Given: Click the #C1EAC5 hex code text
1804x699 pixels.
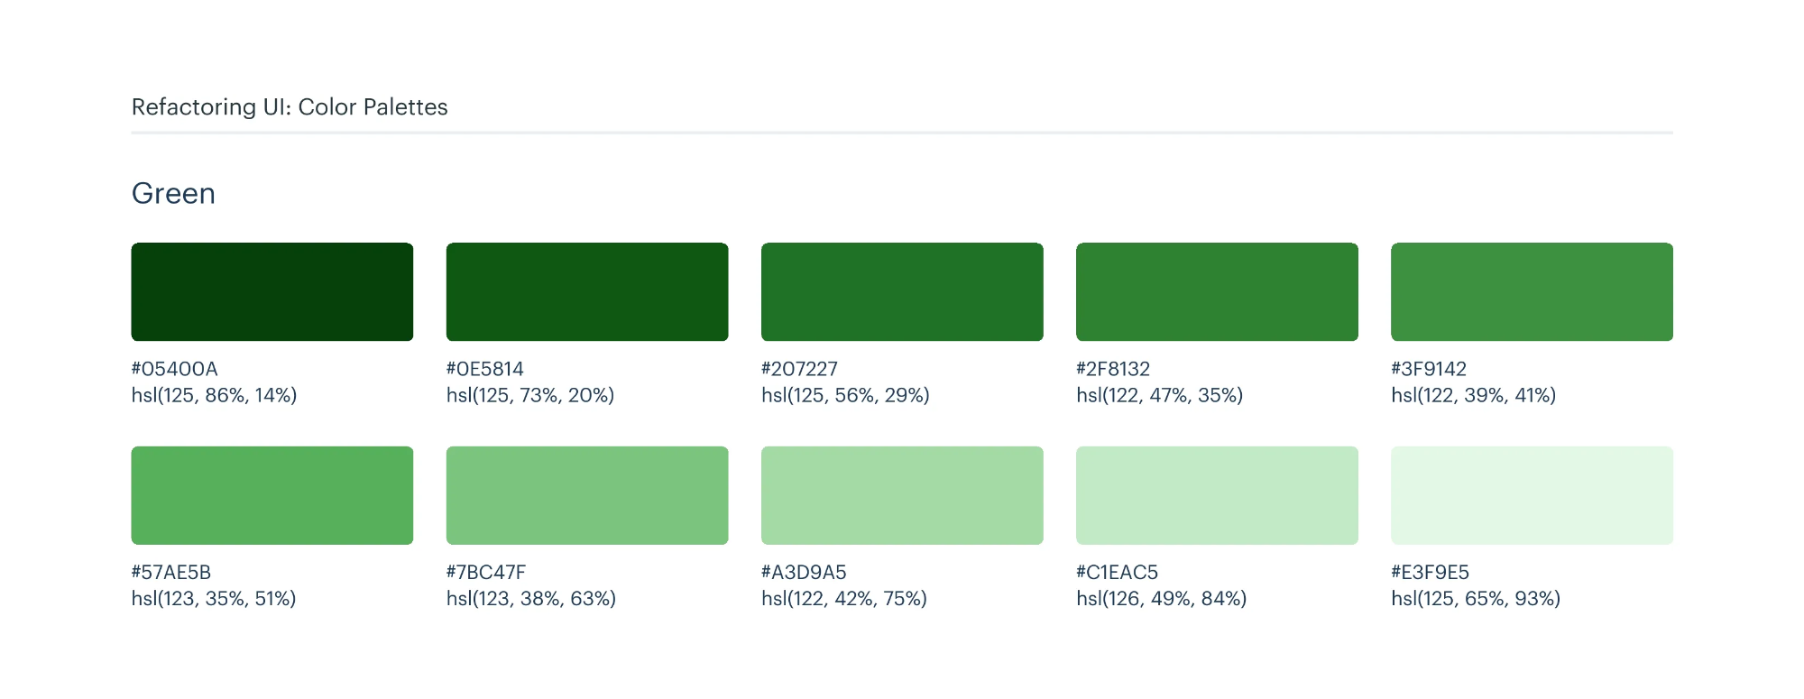Looking at the screenshot, I should click(1117, 573).
